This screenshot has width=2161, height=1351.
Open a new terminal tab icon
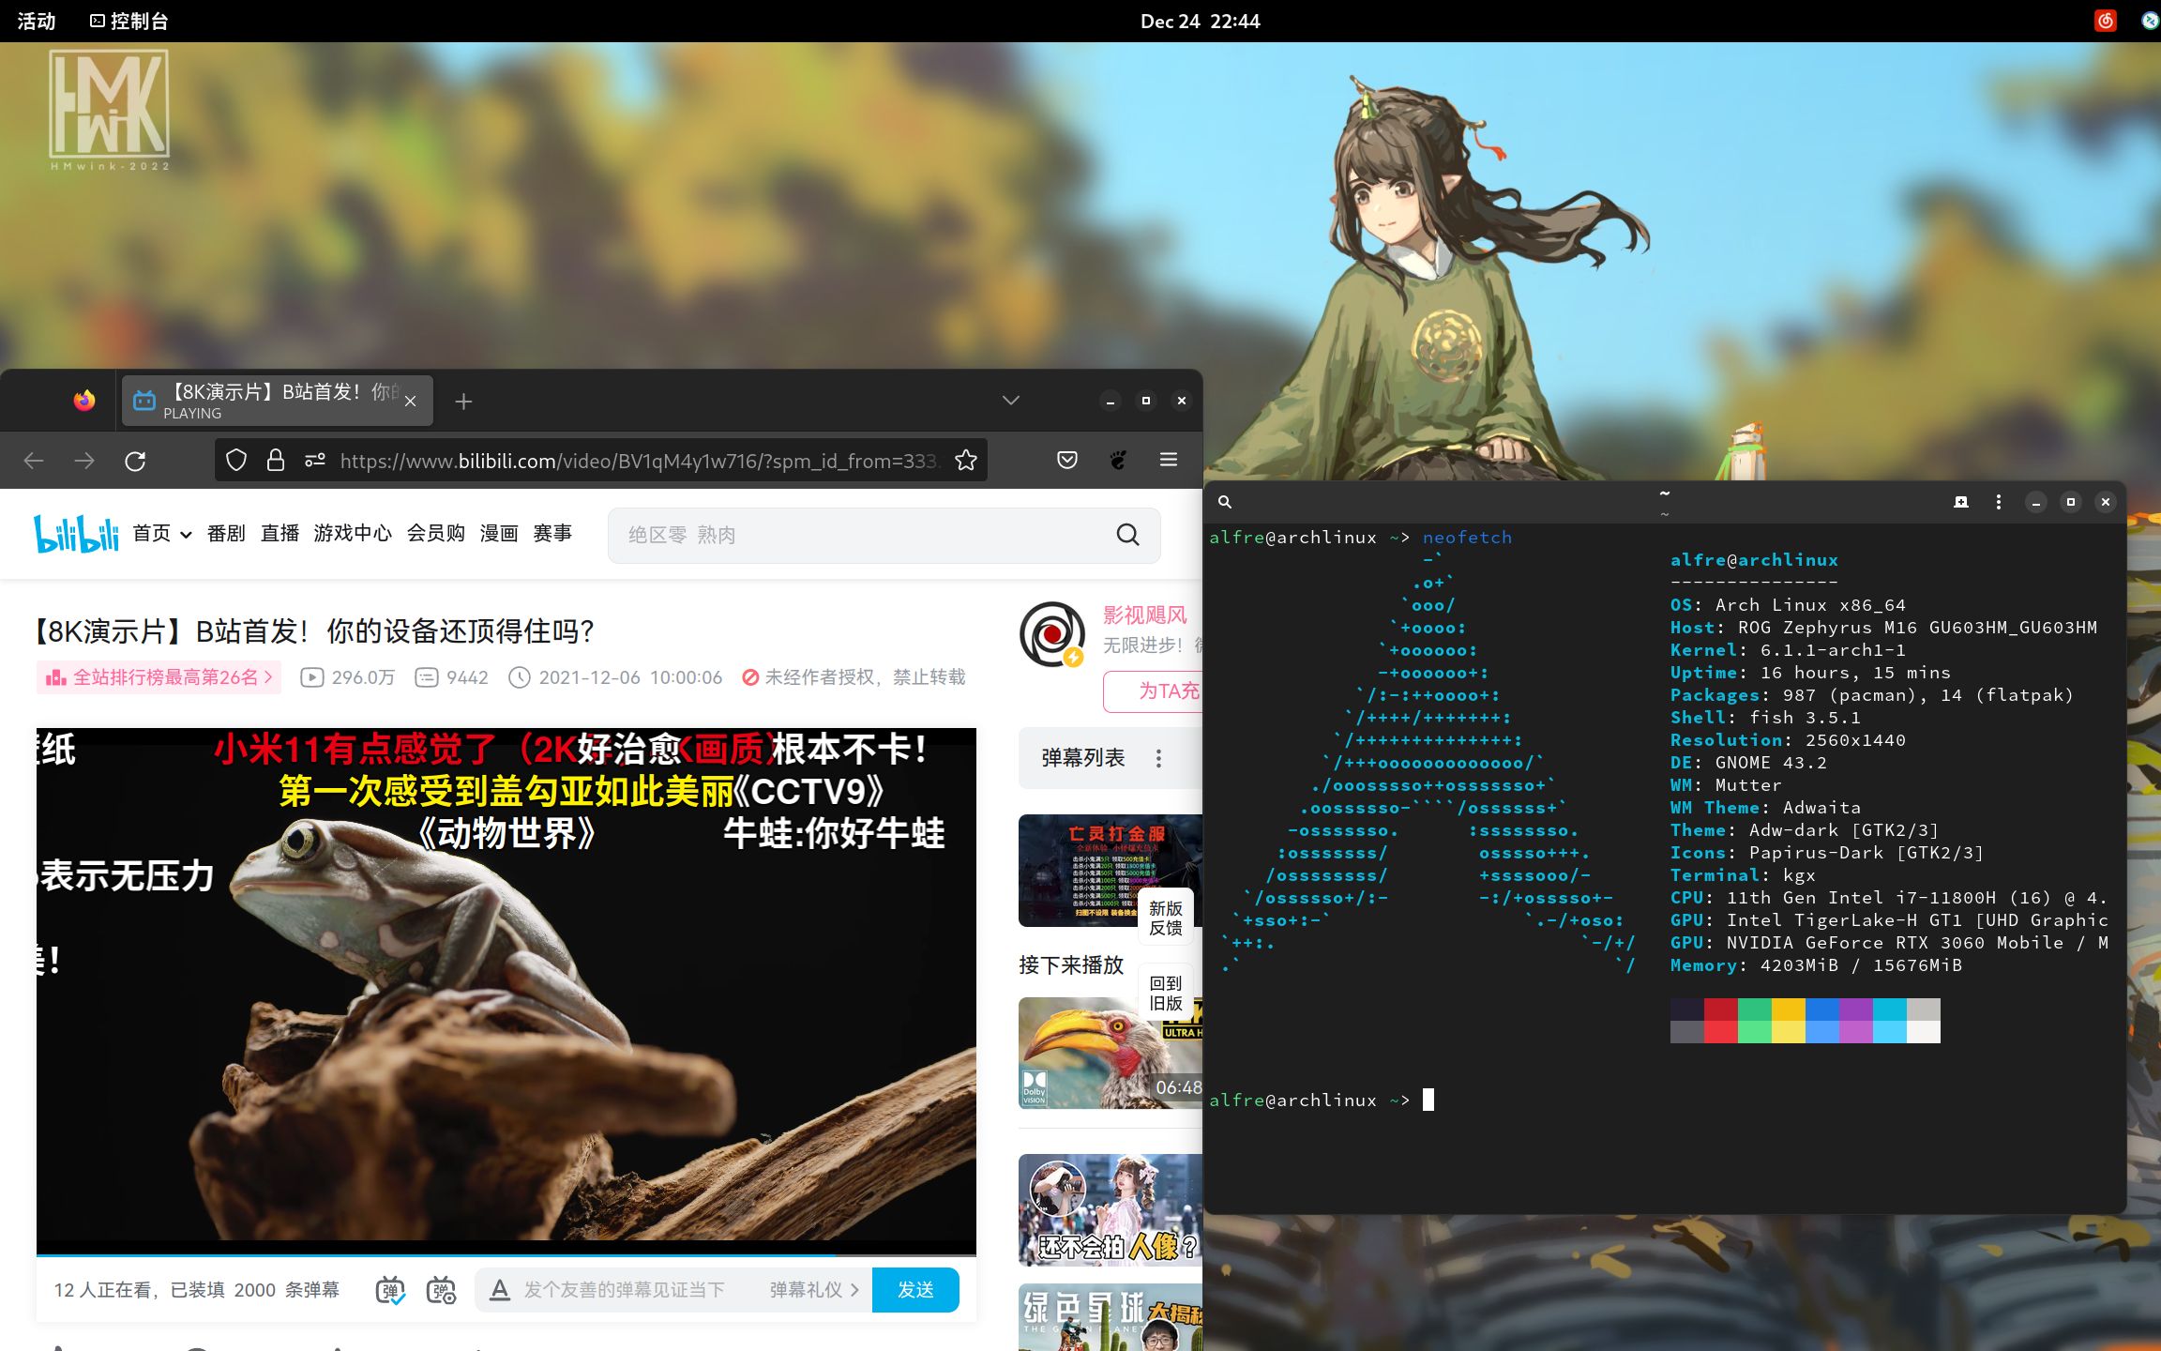(1961, 502)
